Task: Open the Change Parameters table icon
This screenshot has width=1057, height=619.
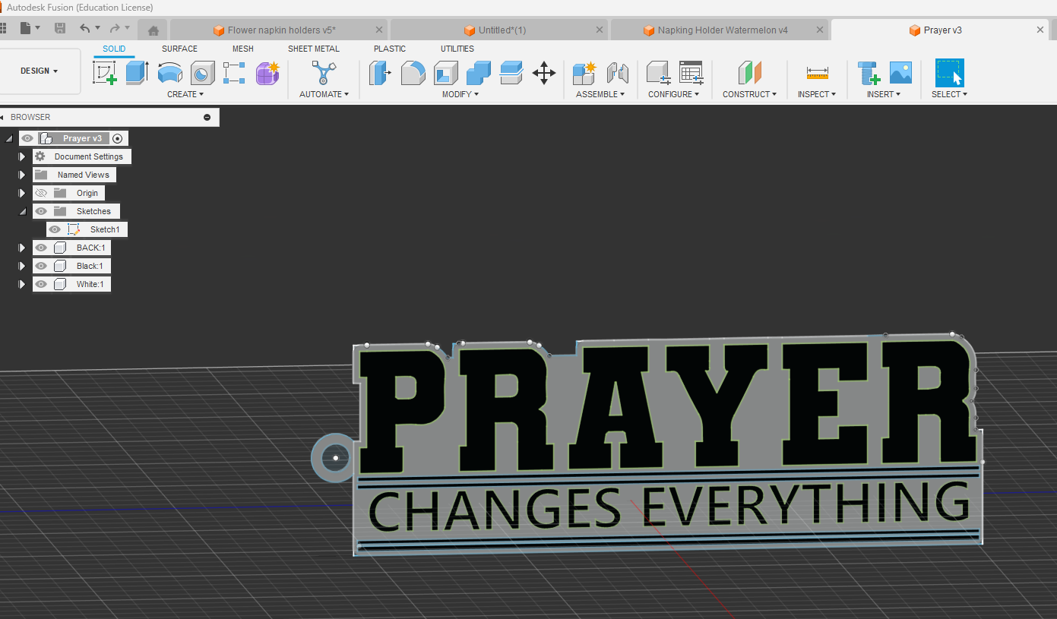Action: [x=691, y=74]
